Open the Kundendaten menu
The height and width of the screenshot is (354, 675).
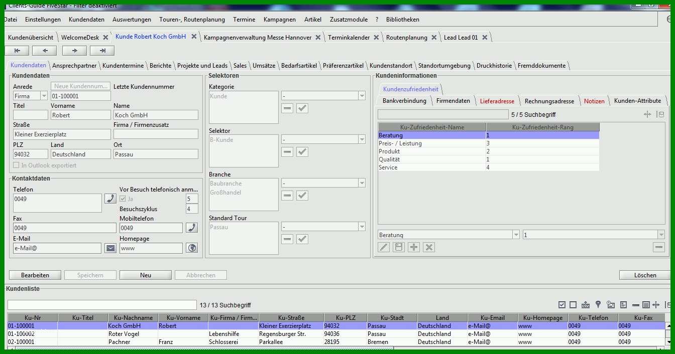click(x=86, y=20)
